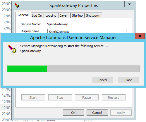146x122 pixels.
Task: Confirm with OK in SparkGateway Properties
Action: [73, 113]
